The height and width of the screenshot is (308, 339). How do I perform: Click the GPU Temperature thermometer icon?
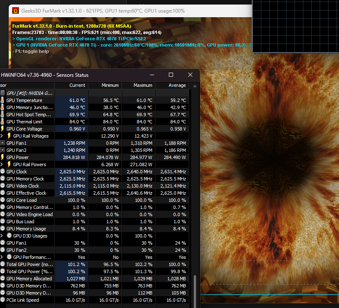click(3, 100)
